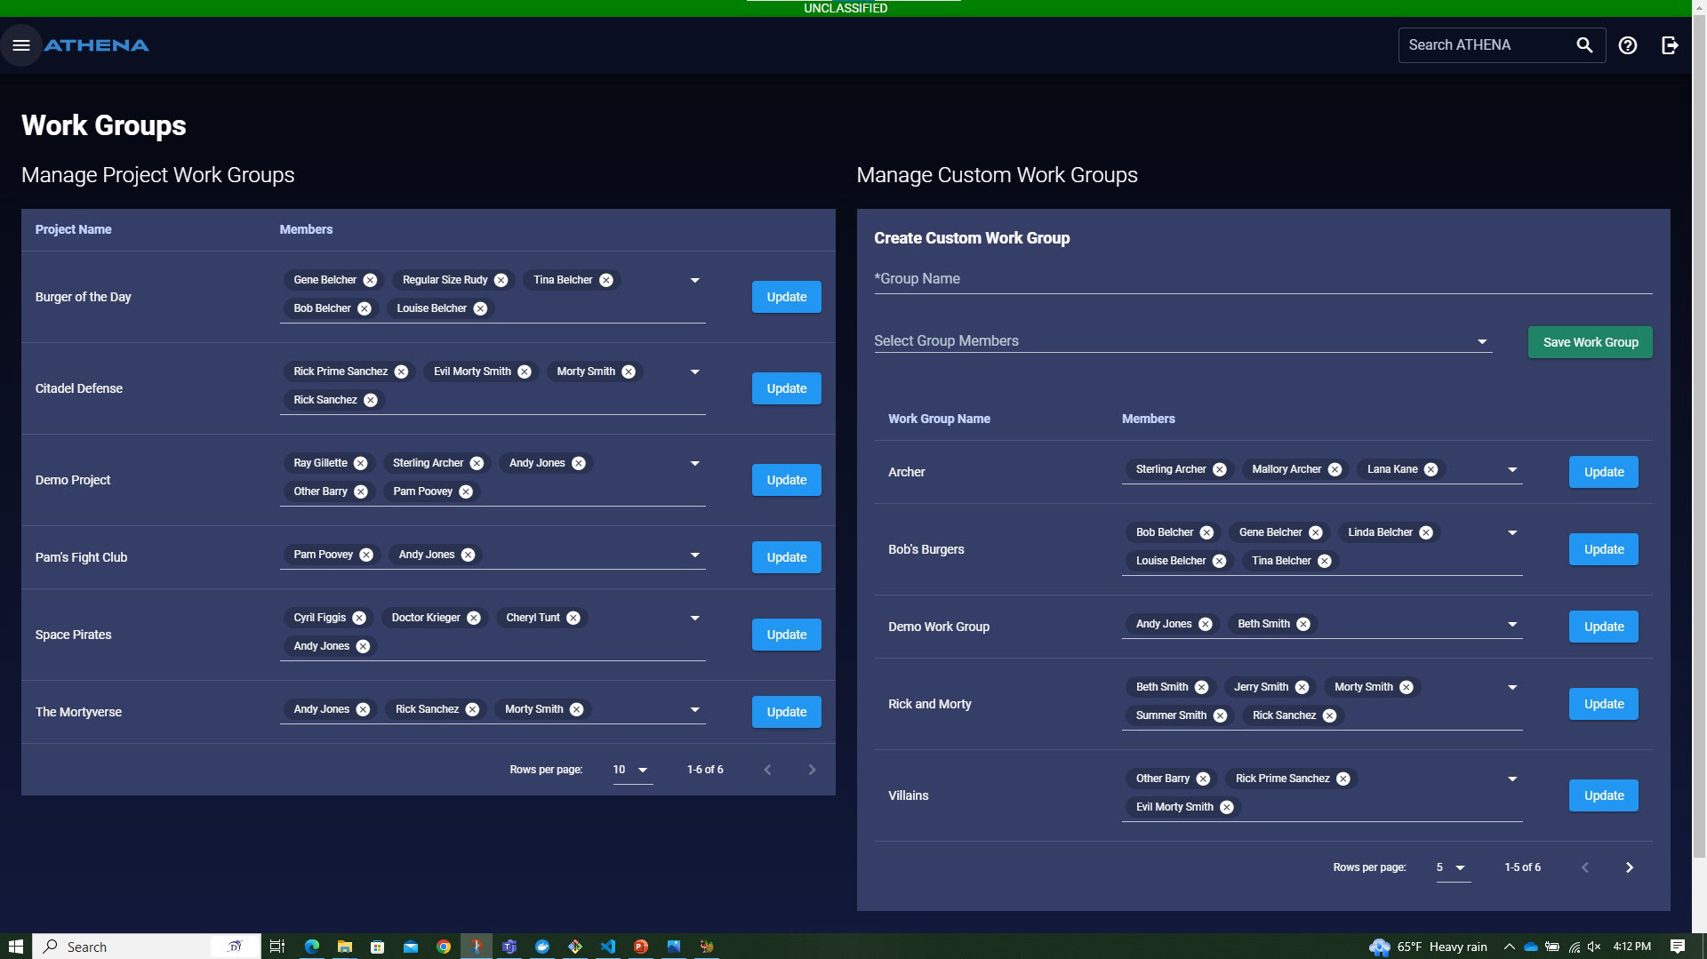Viewport: 1707px width, 959px height.
Task: Click the logout icon
Action: (x=1670, y=45)
